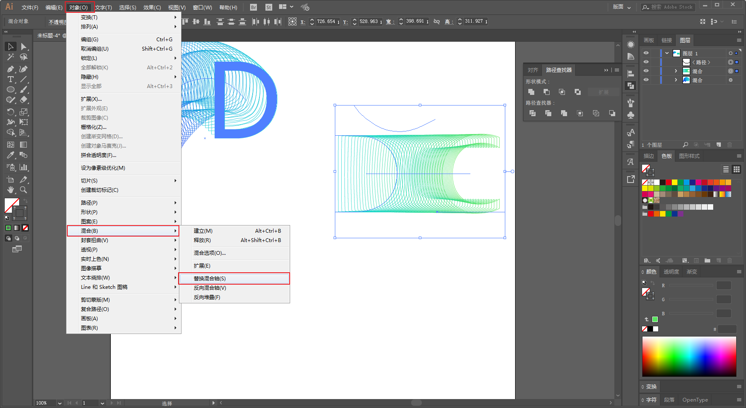Hide the 图层 1 layer visibility
The height and width of the screenshot is (408, 746).
tap(646, 53)
